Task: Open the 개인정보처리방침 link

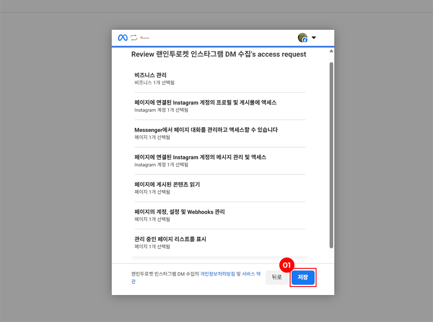Action: pos(217,274)
